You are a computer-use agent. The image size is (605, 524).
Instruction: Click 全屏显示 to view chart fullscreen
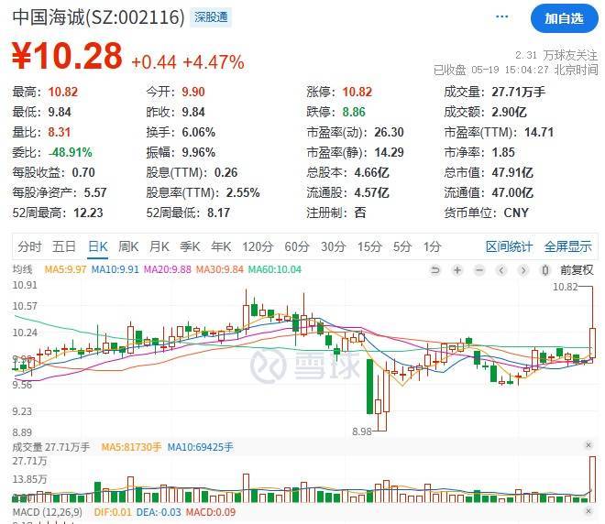[x=568, y=246]
